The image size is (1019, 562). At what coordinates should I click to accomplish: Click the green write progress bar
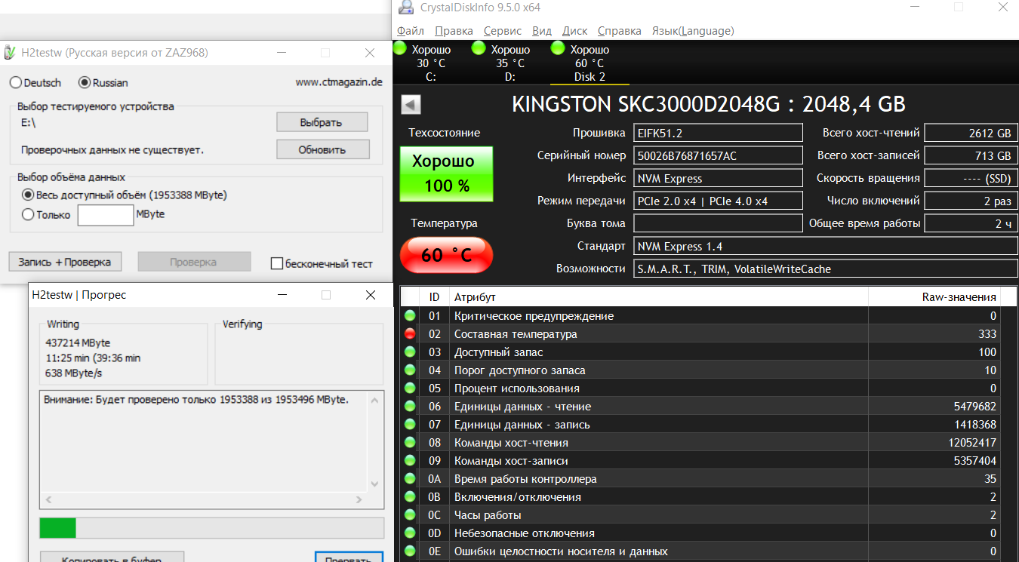point(57,527)
